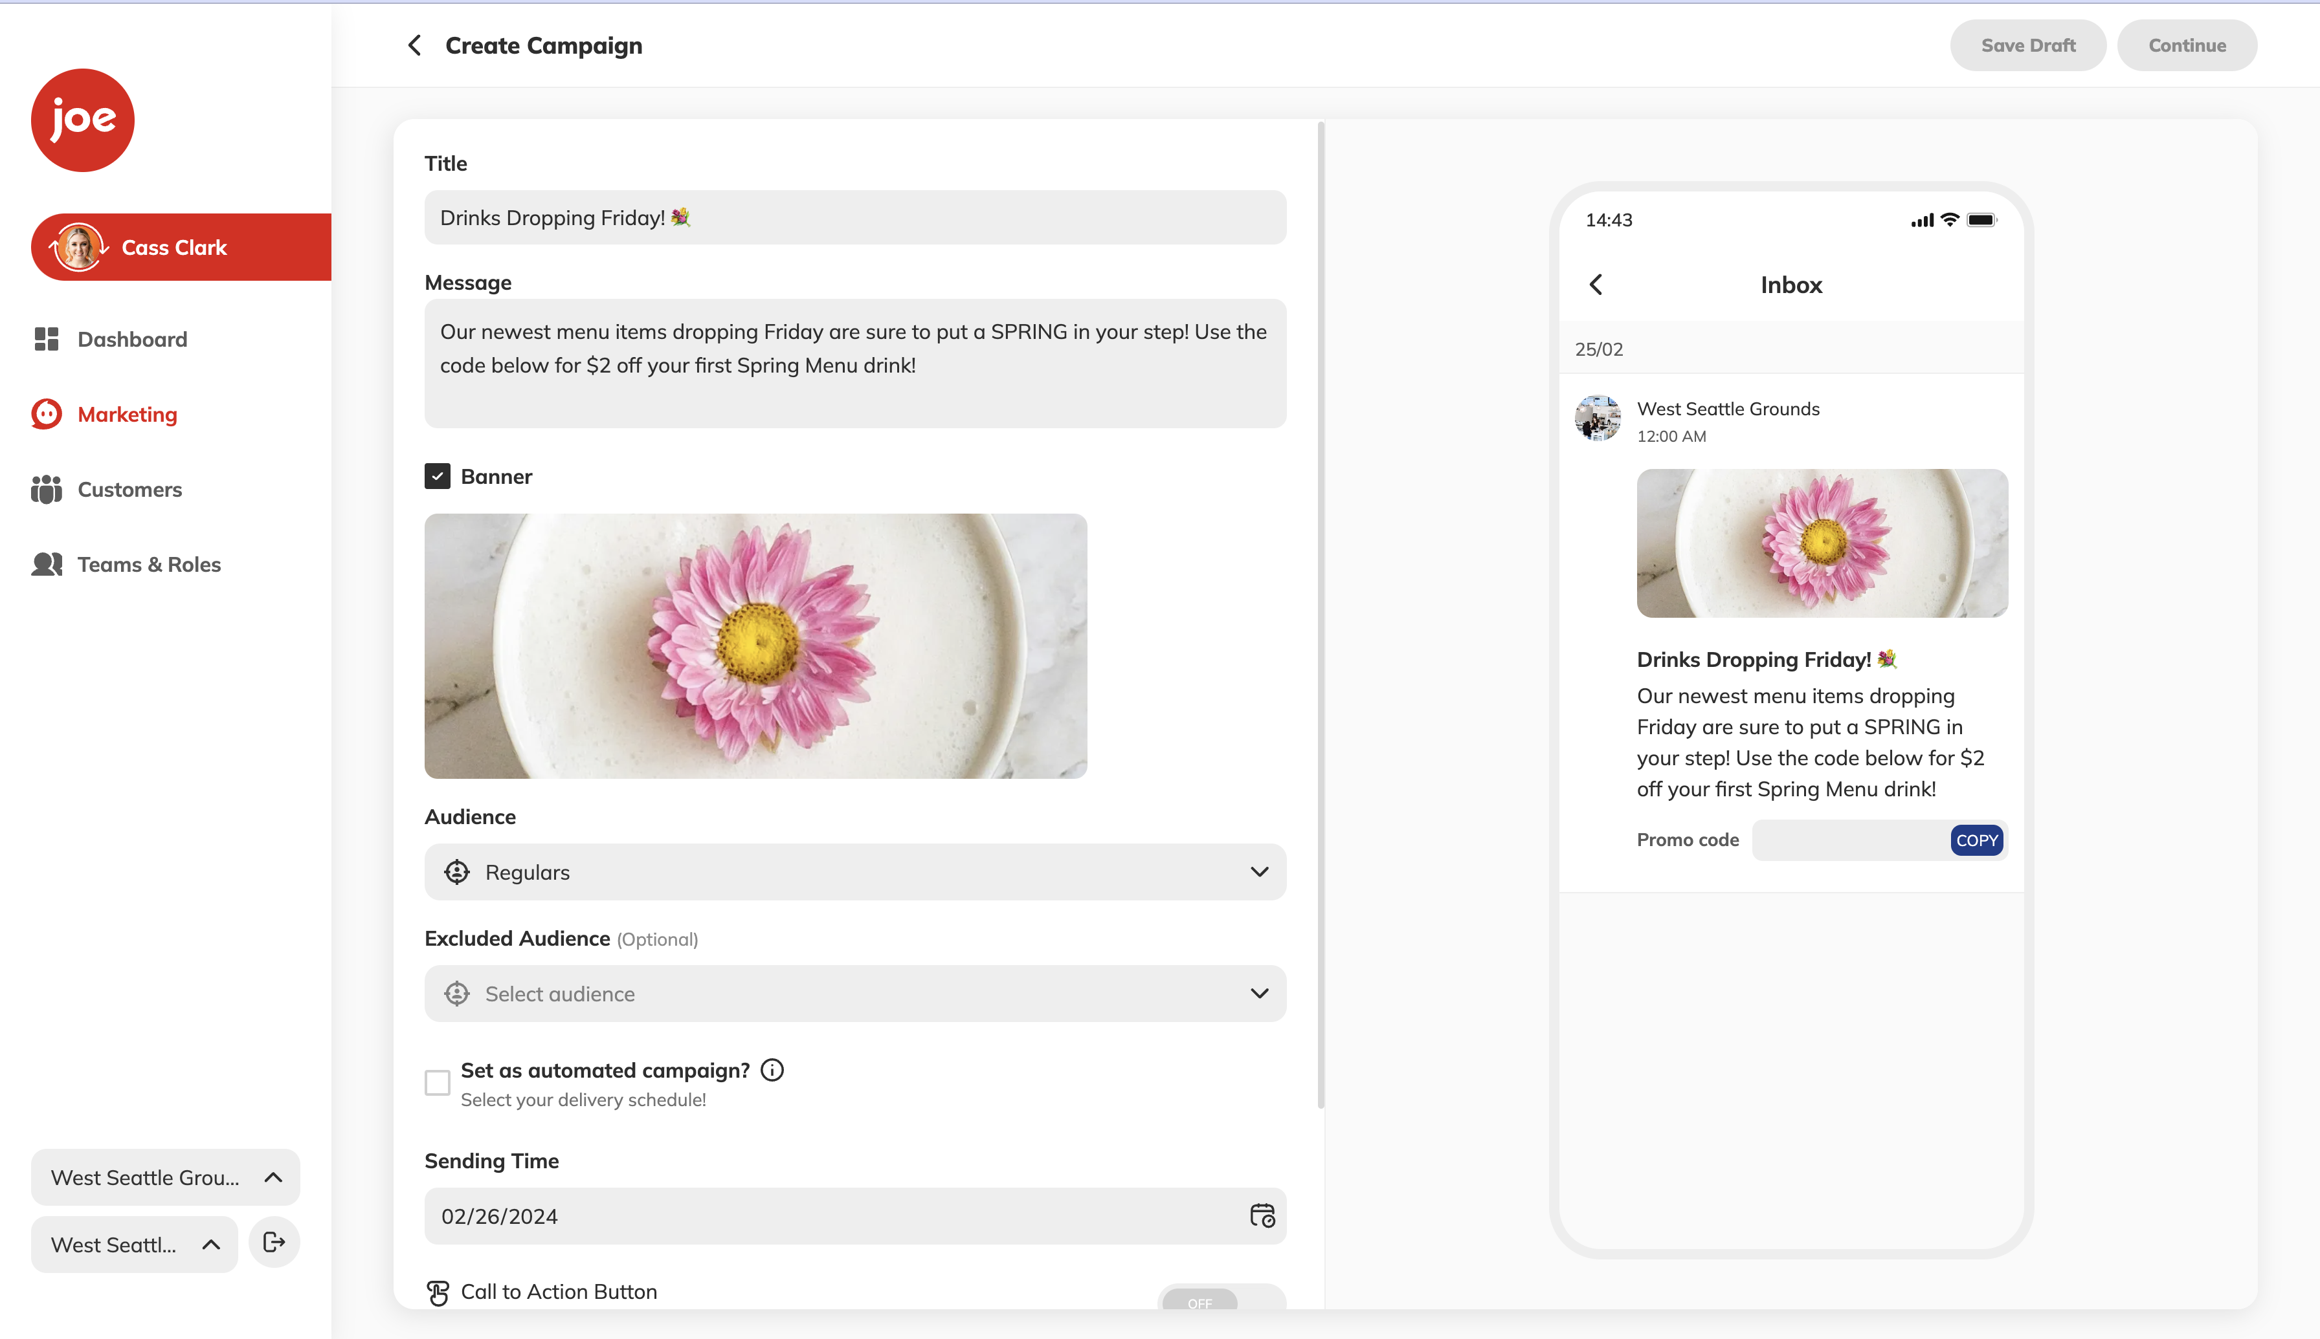Click the battery icon in phone preview

point(1981,220)
